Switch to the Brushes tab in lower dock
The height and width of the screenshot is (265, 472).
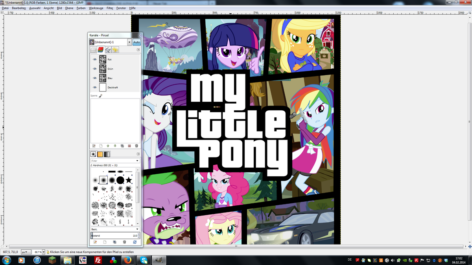[93, 154]
